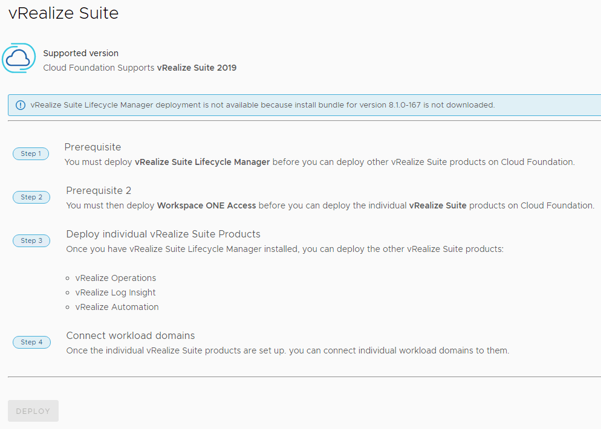Screen dimensions: 601x429
Task: Select the Step 1 badge
Action: point(31,154)
